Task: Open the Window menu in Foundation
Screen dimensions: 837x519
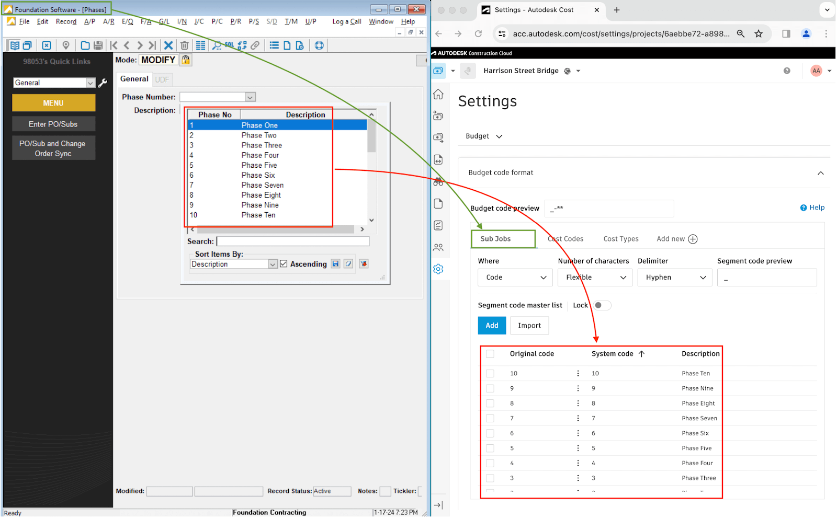Action: [x=381, y=21]
